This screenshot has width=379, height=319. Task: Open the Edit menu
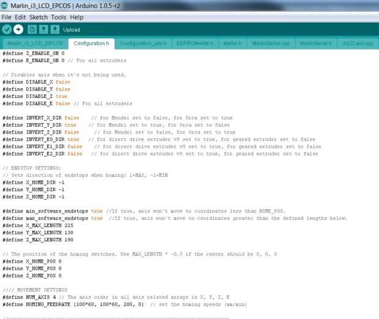[20, 17]
